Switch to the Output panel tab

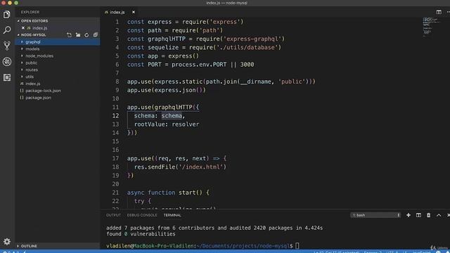[113, 215]
